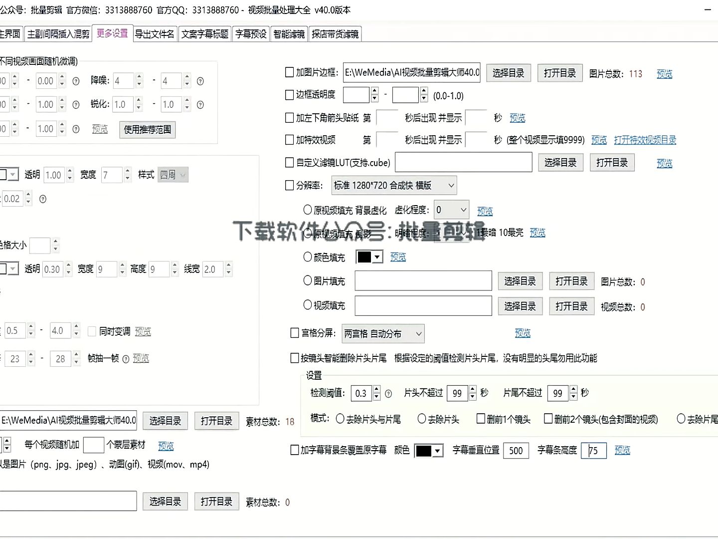Image resolution: width=718 pixels, height=539 pixels.
Task: Toggle 删前1个镜头 checkbox
Action: (x=481, y=419)
